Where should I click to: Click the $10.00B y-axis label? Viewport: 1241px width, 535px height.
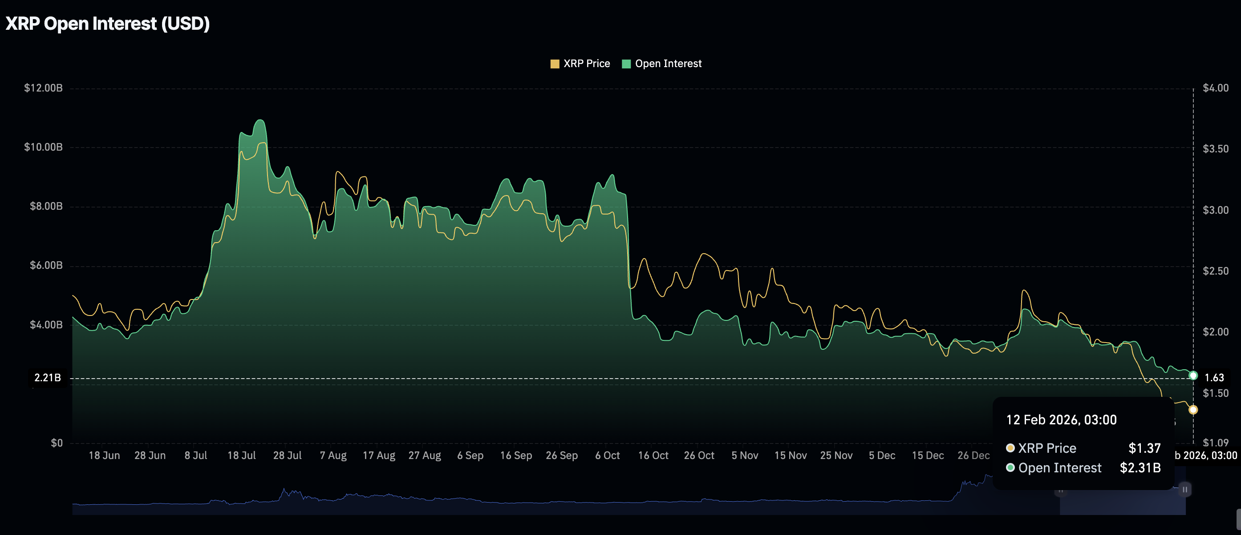[43, 147]
